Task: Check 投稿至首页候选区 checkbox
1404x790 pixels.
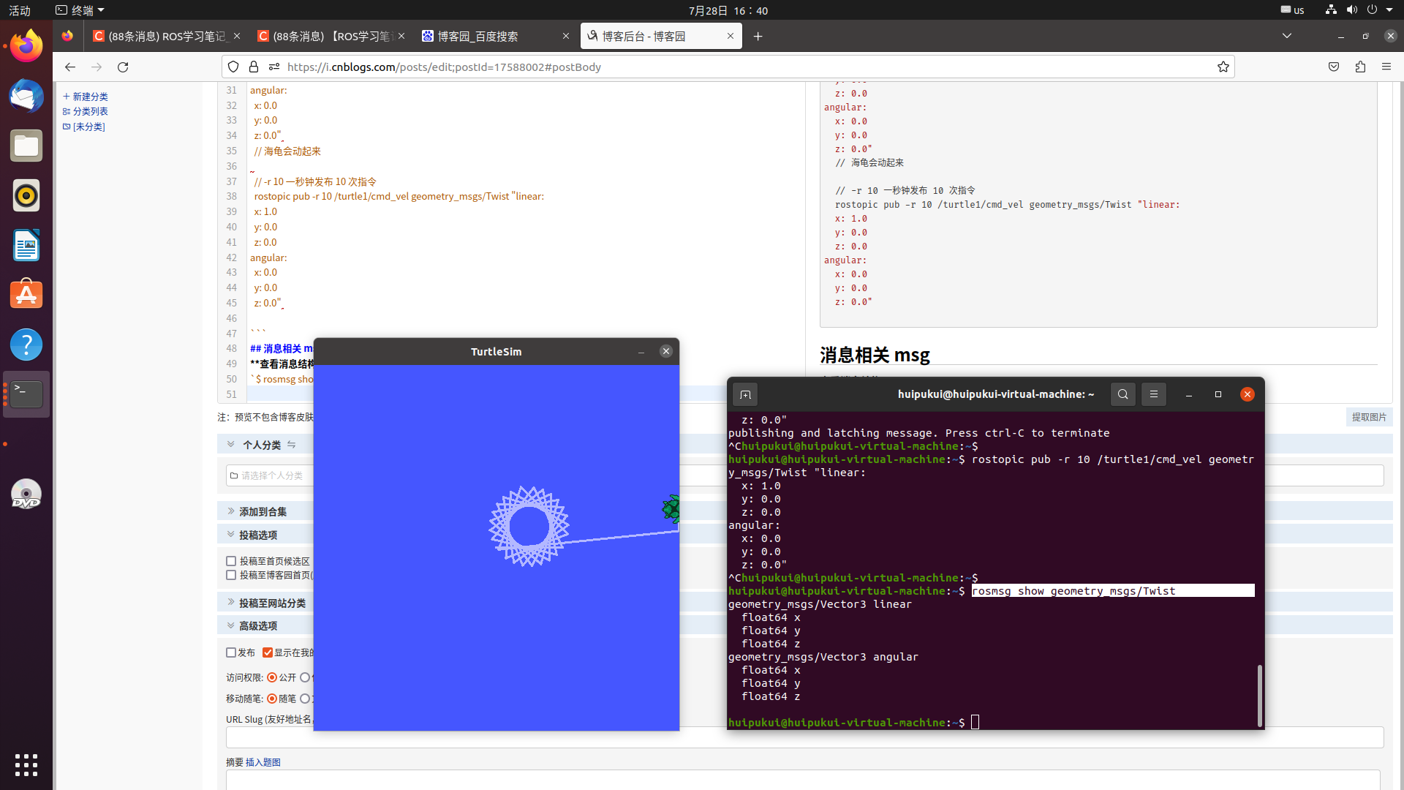Action: pos(231,561)
